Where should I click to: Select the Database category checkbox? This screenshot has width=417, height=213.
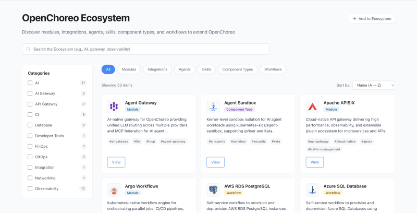pyautogui.click(x=30, y=125)
